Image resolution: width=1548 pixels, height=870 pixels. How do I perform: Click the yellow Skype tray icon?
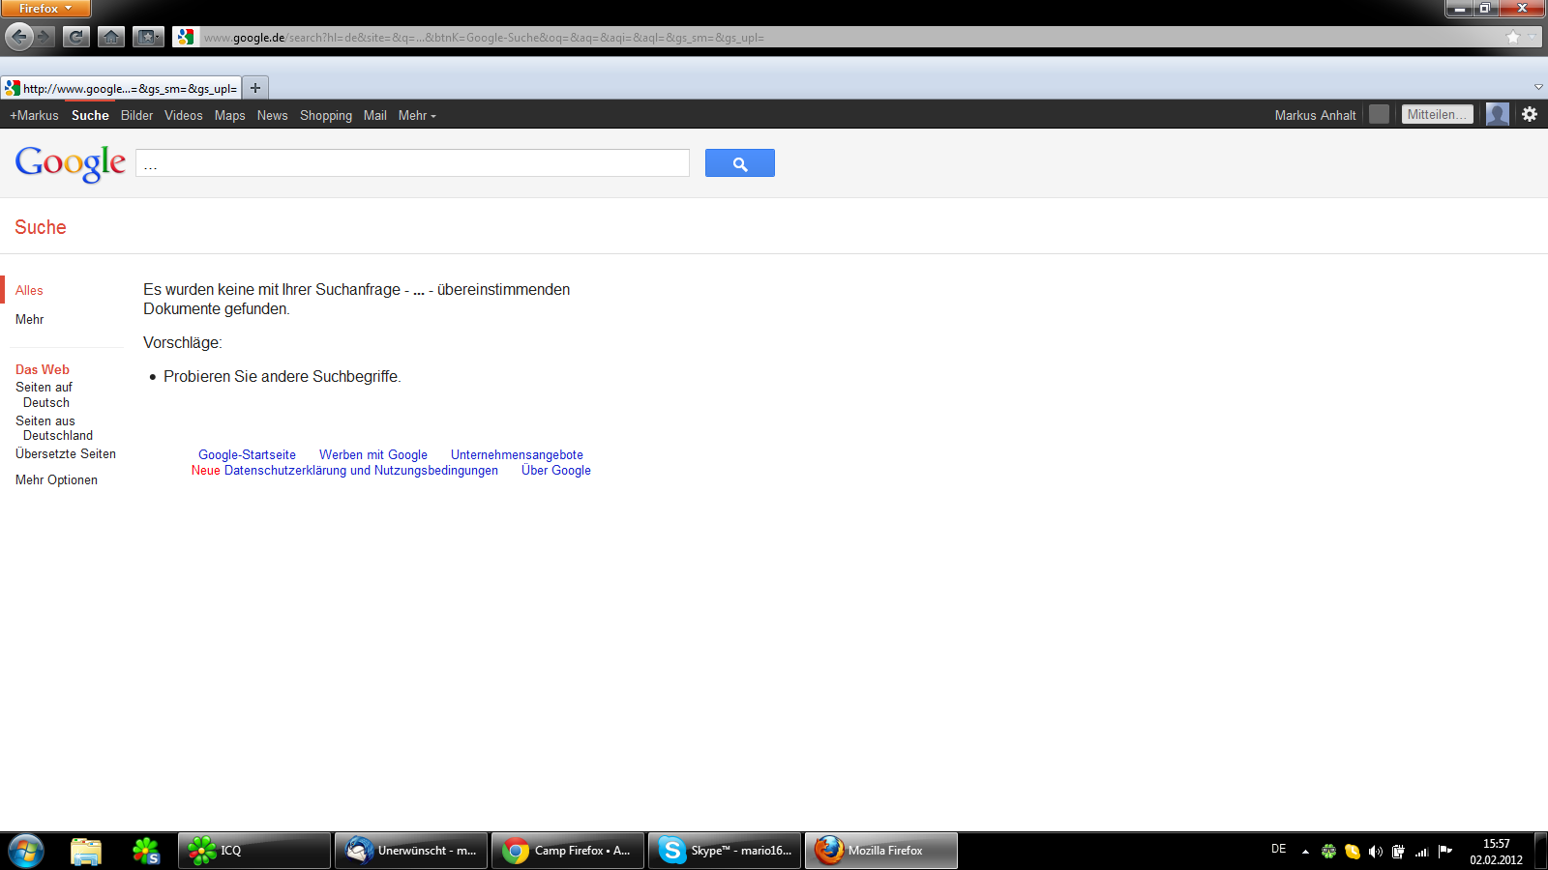(1353, 852)
